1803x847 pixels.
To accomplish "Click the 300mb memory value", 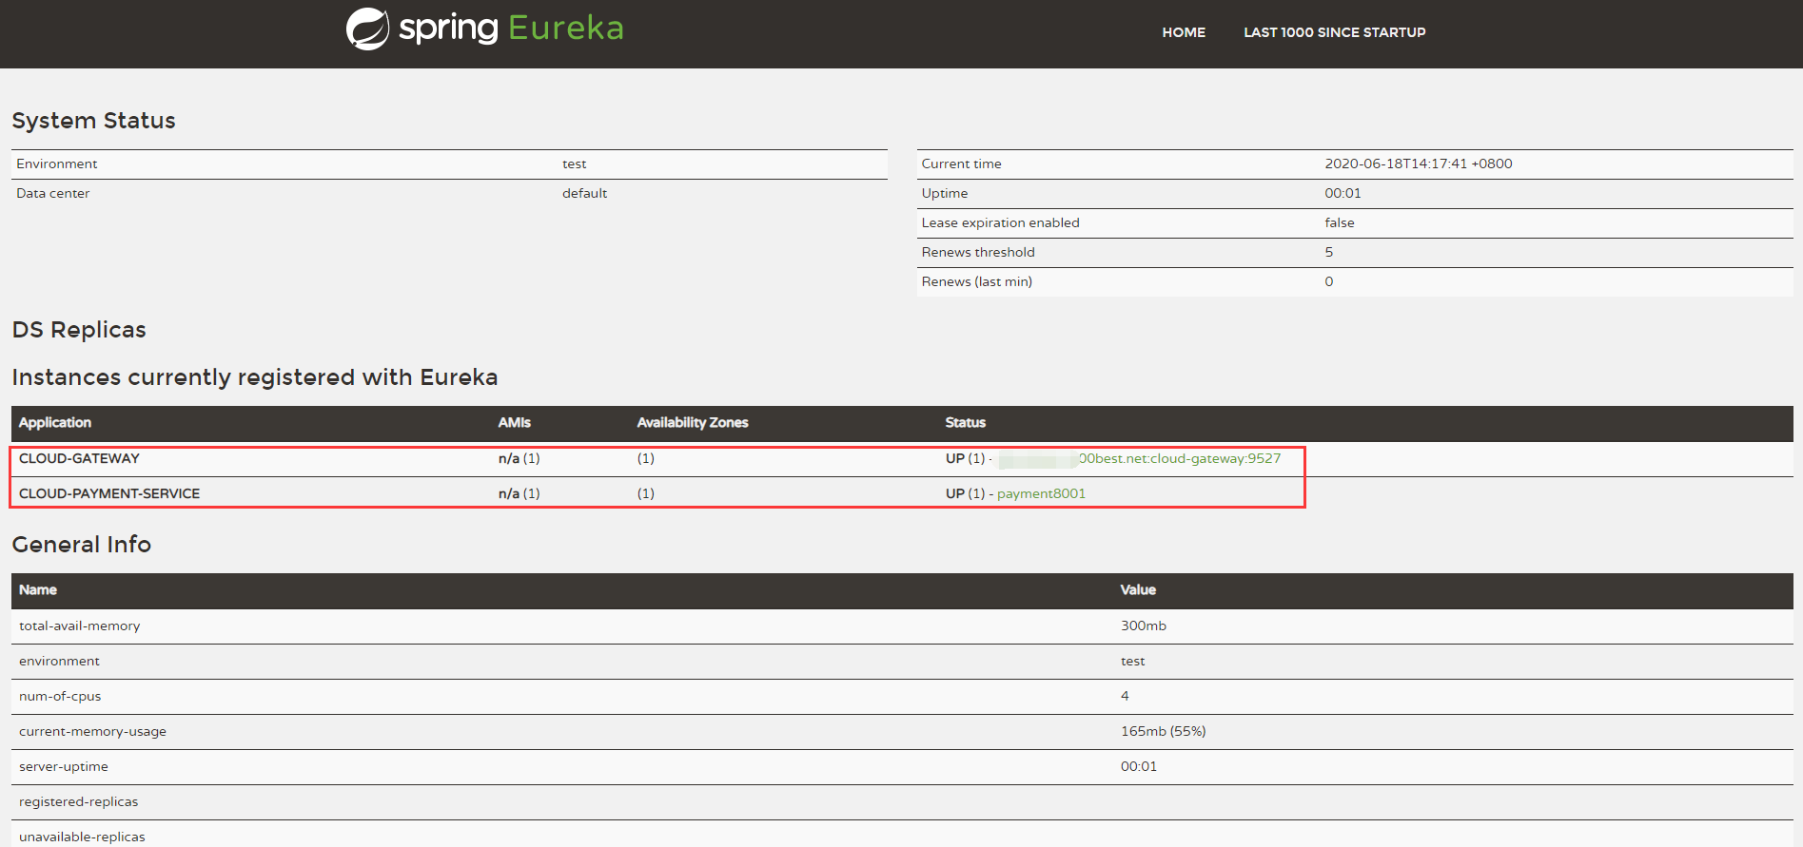I will (x=1144, y=626).
